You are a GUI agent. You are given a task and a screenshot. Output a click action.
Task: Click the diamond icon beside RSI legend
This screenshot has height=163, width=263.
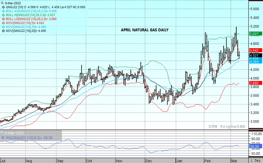click(x=2, y=138)
